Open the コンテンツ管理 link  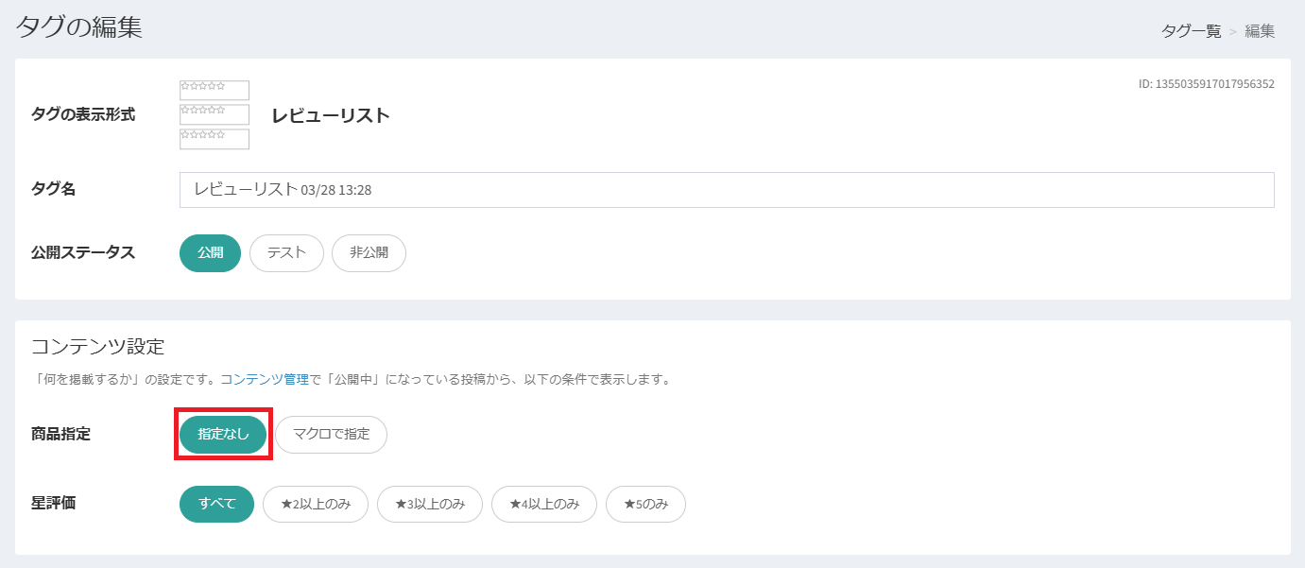coord(265,380)
